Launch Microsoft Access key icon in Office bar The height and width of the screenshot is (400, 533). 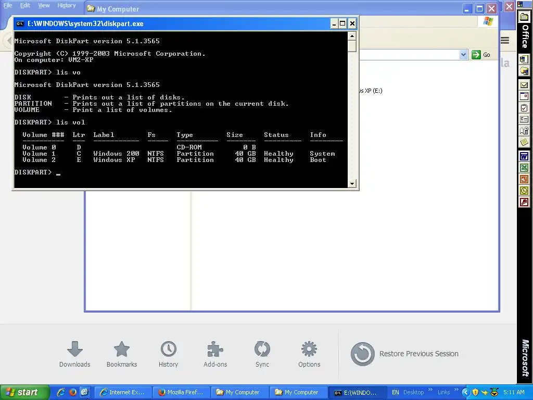(x=524, y=203)
